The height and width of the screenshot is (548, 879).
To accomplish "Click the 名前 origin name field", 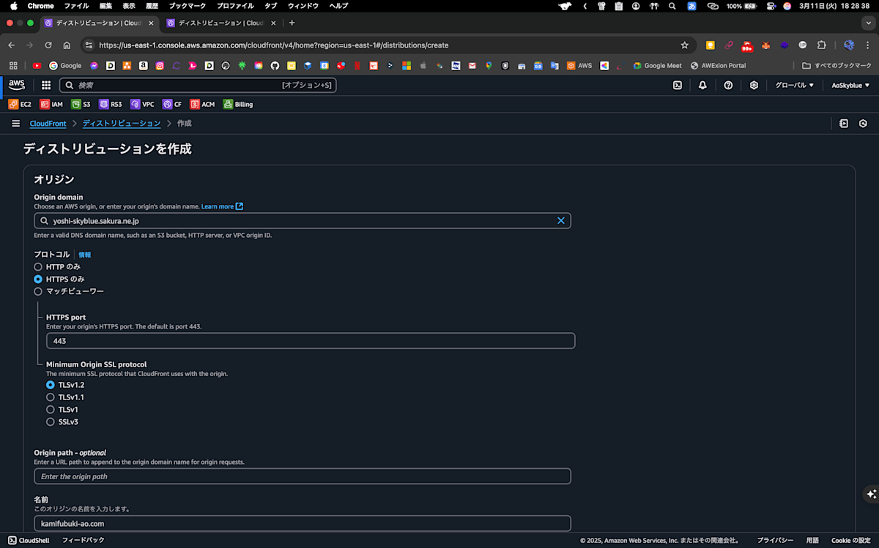I will [x=303, y=524].
